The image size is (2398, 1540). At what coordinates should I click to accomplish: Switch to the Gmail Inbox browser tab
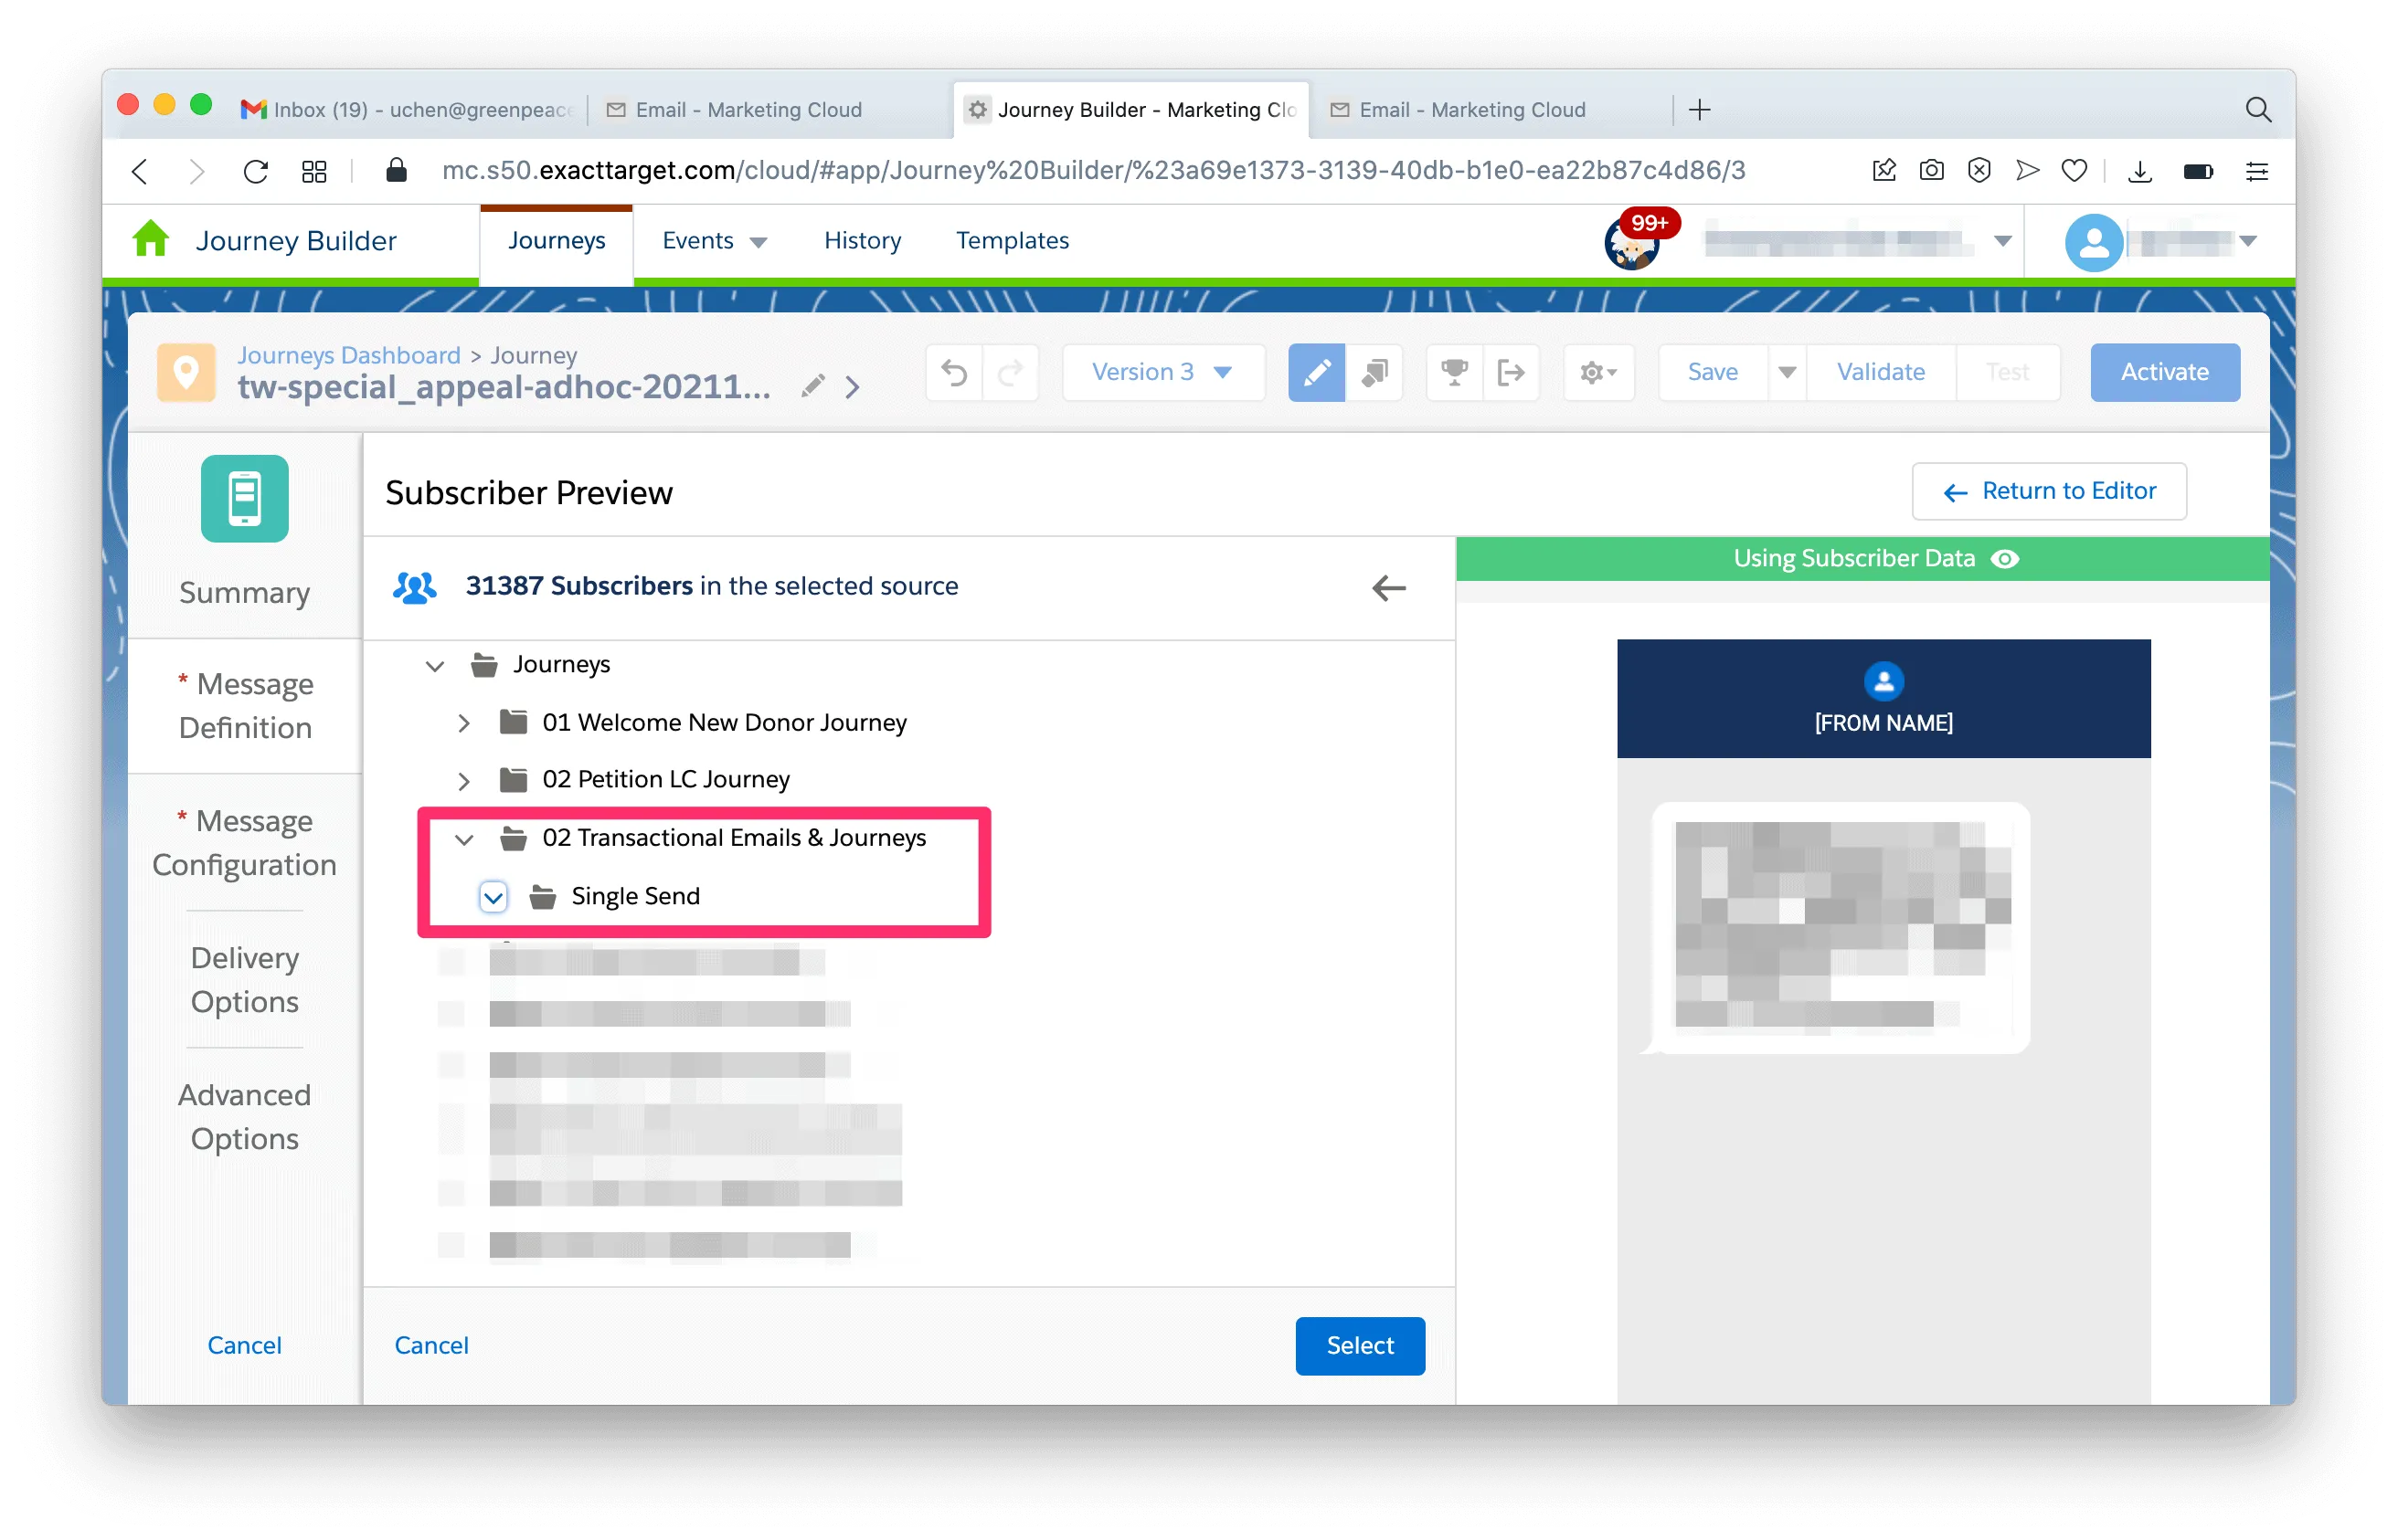point(409,109)
